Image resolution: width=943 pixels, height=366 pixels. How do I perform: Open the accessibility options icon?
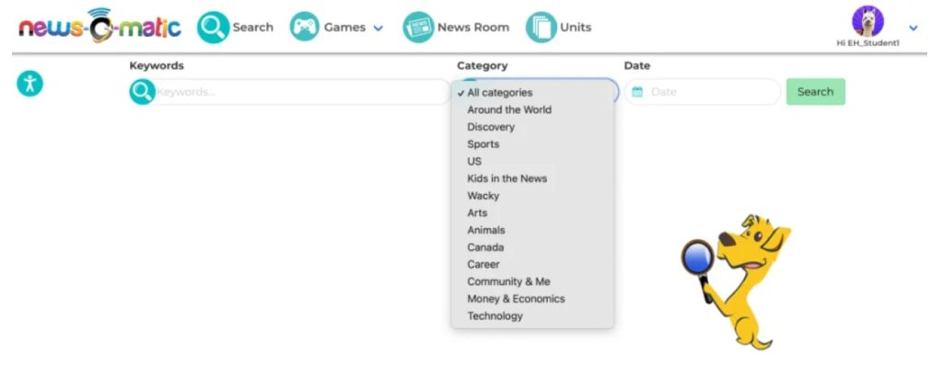click(29, 84)
